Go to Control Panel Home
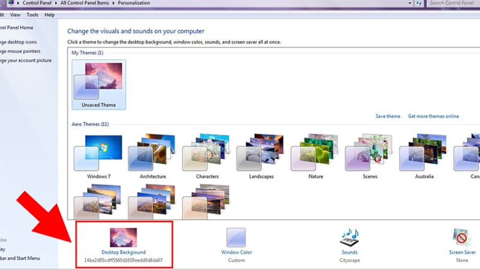480x270 pixels. [17, 28]
